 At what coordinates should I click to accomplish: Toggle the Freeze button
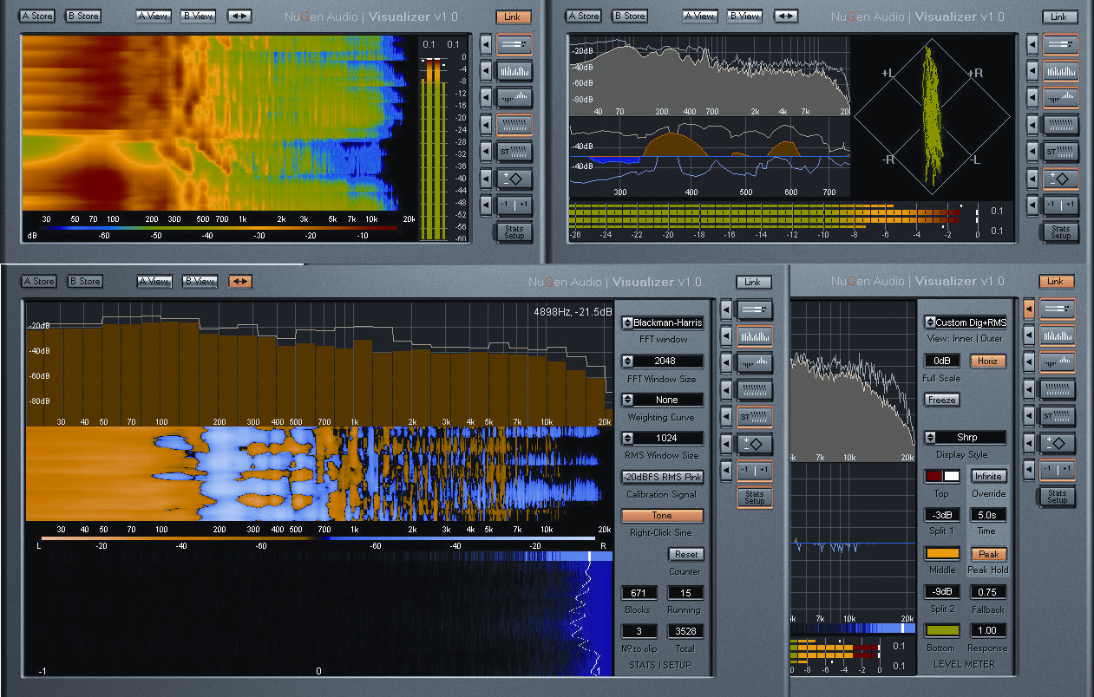click(942, 400)
